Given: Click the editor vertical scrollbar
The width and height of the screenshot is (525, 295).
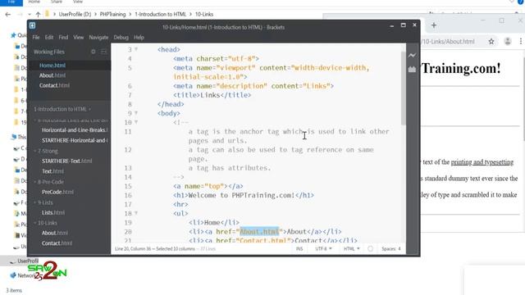Looking at the screenshot, I should point(404,88).
